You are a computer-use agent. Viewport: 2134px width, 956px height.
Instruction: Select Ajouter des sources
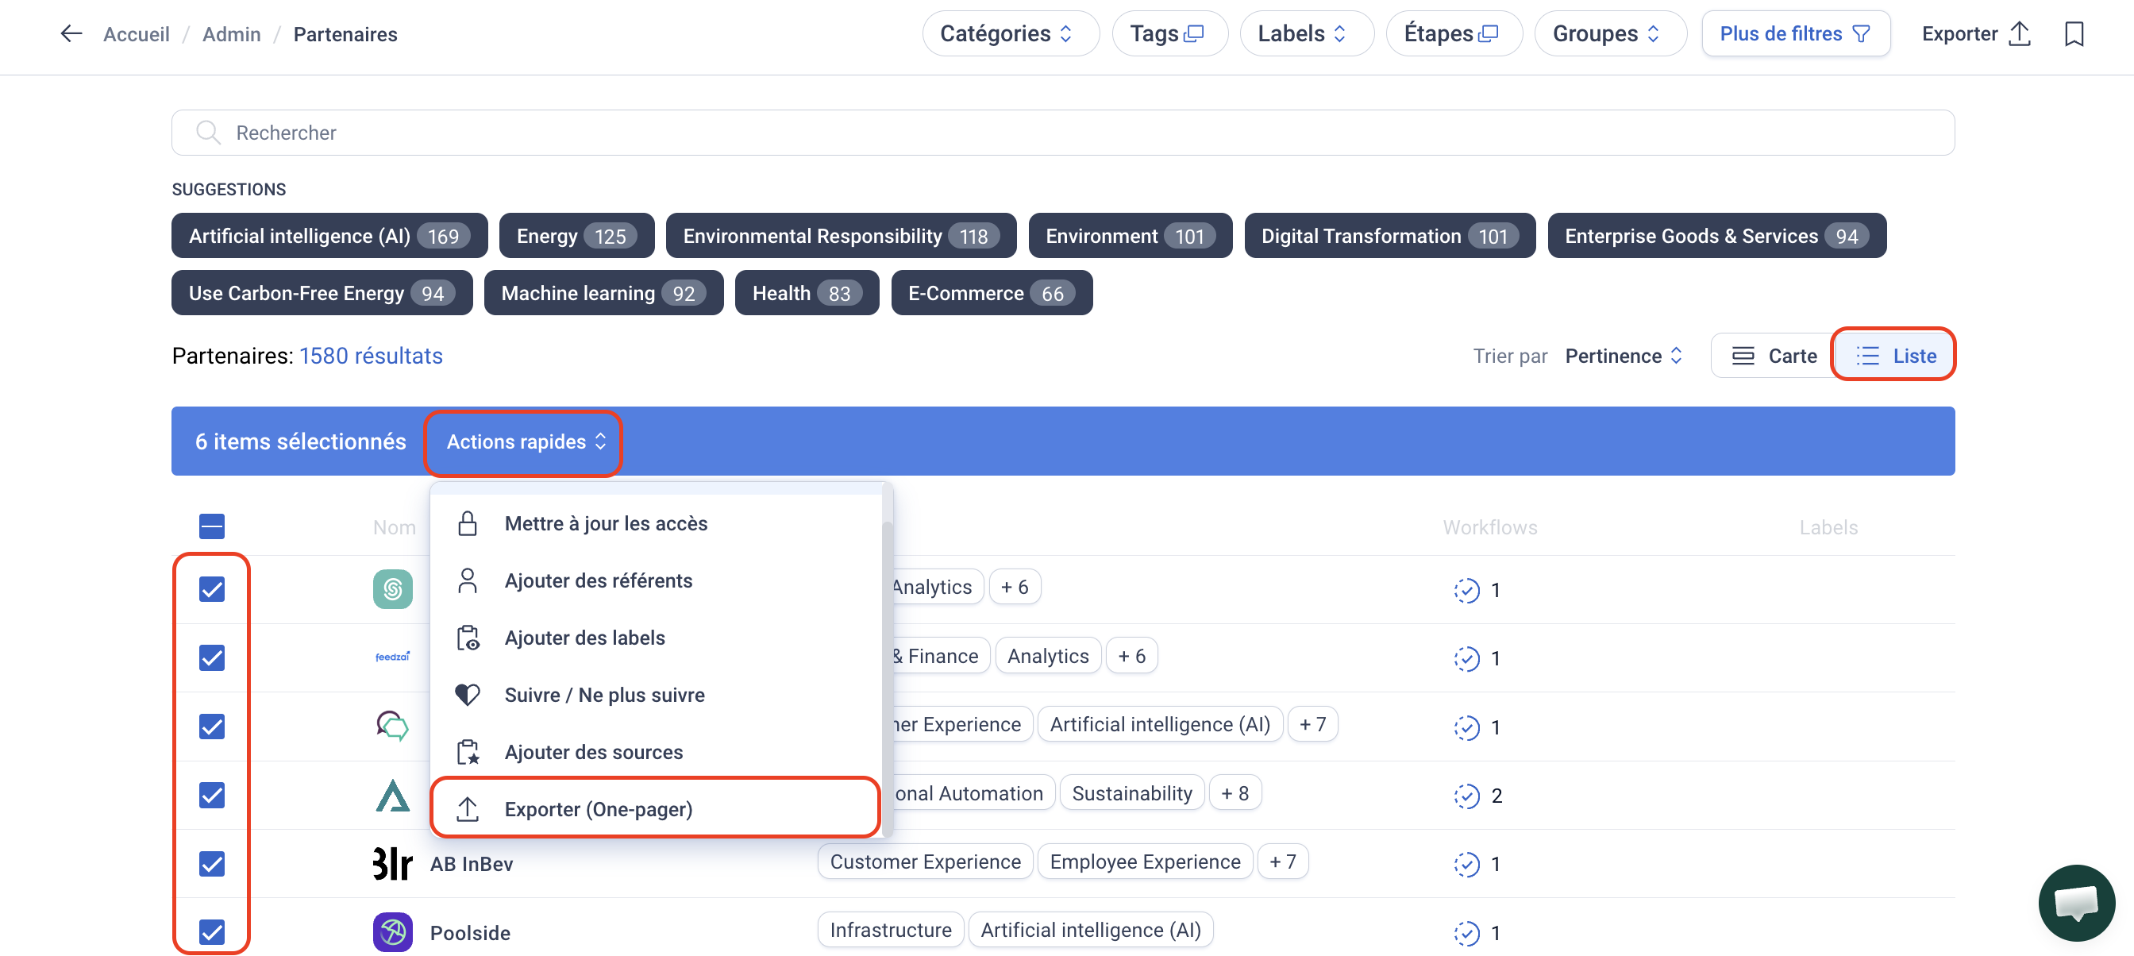click(657, 752)
